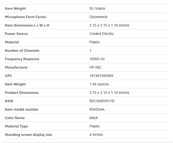The image size is (173, 143).
Task: Select the Frequency Response label
Action: click(x=22, y=59)
